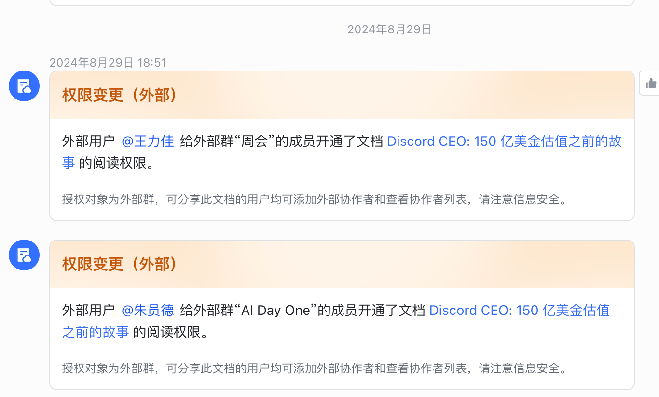Click '的阅读权限。' text in the first card
The height and width of the screenshot is (397, 659).
(117, 163)
